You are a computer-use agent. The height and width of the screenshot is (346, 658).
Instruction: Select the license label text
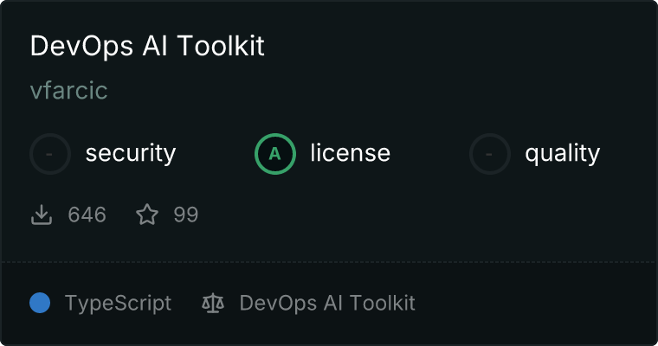click(x=350, y=154)
